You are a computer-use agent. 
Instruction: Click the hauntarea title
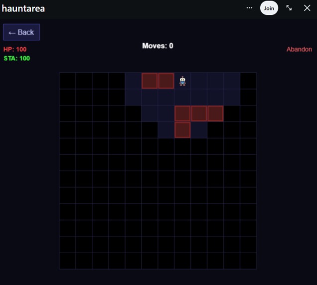click(x=23, y=8)
